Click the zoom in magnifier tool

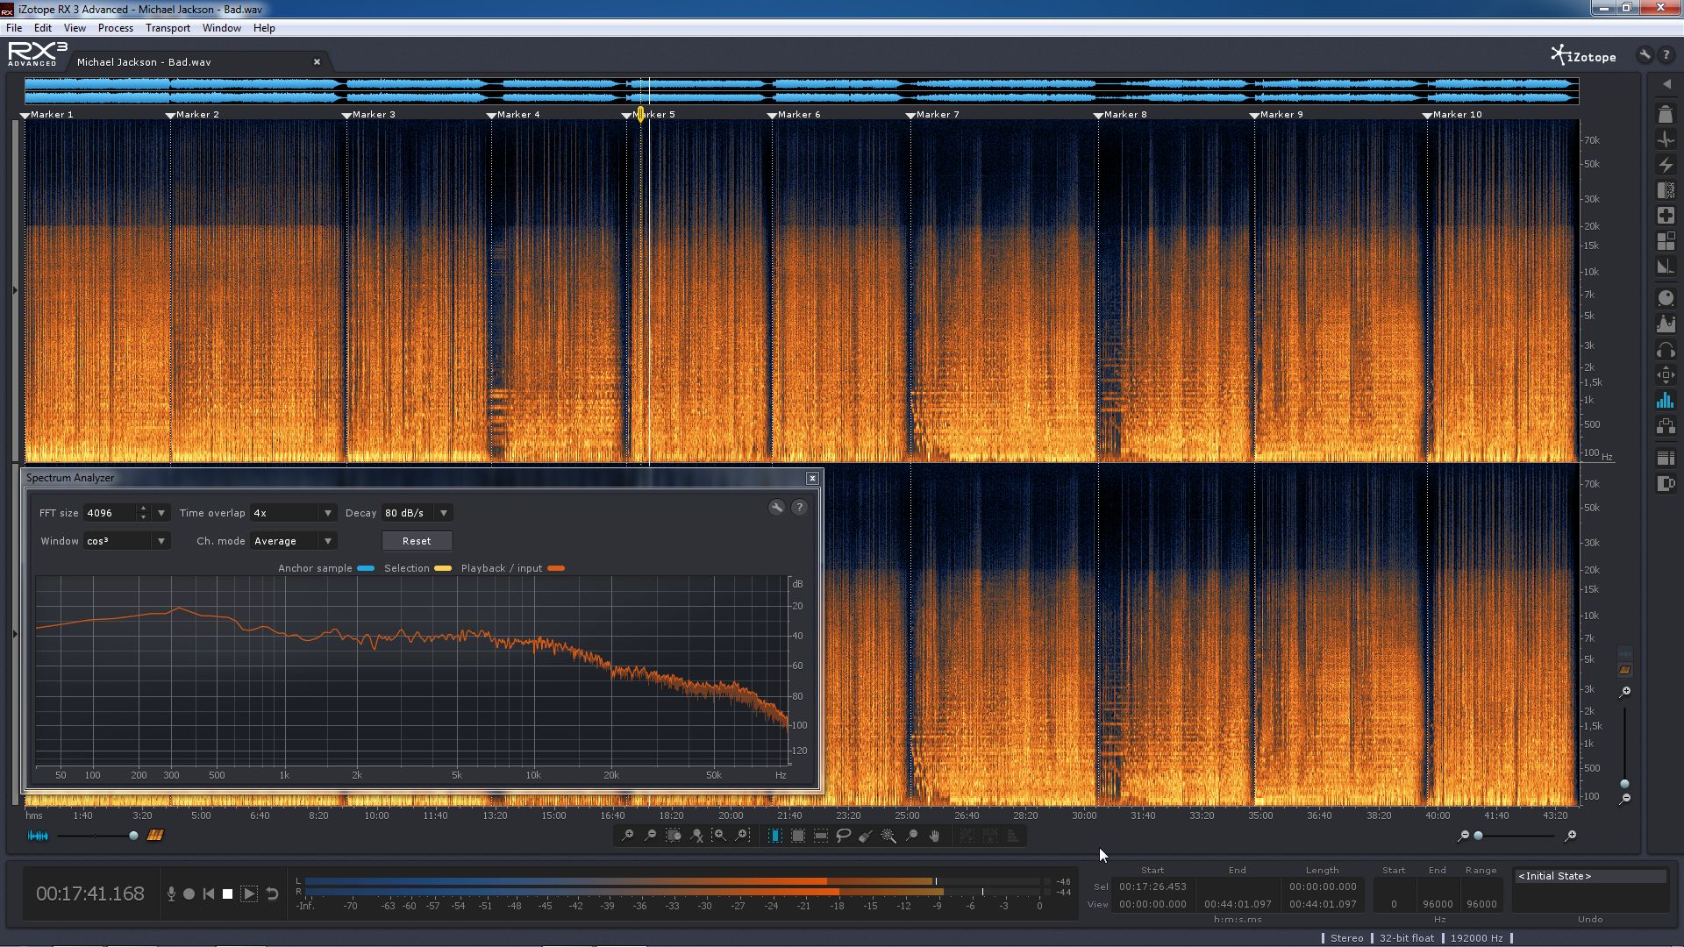pos(627,836)
